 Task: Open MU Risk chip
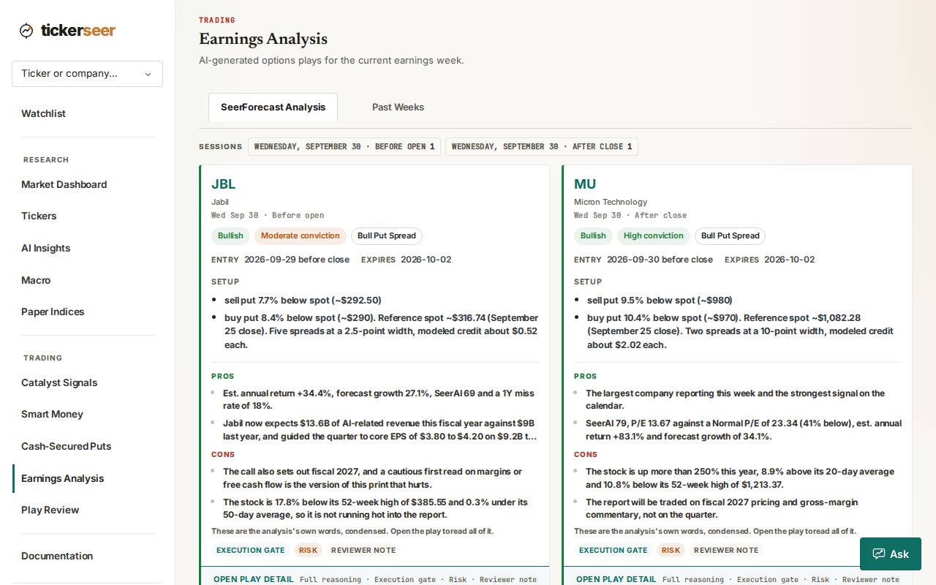point(671,550)
